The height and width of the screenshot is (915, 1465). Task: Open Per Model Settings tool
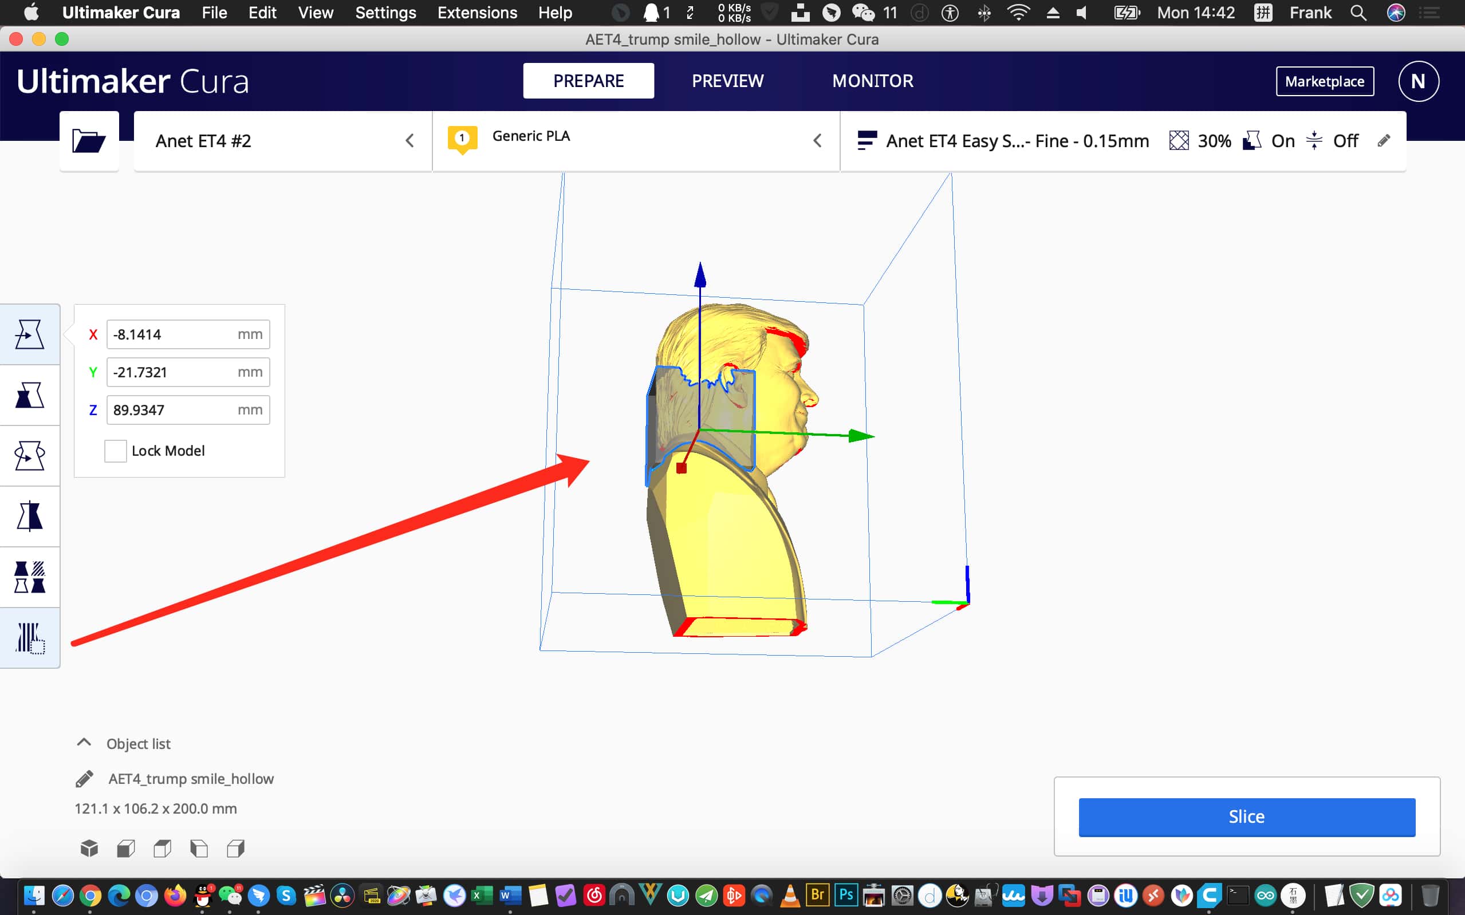(x=30, y=577)
